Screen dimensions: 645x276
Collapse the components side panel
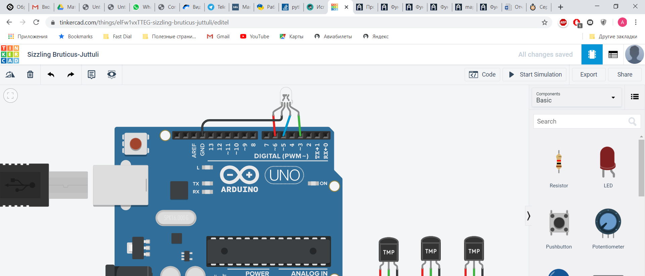pos(528,216)
